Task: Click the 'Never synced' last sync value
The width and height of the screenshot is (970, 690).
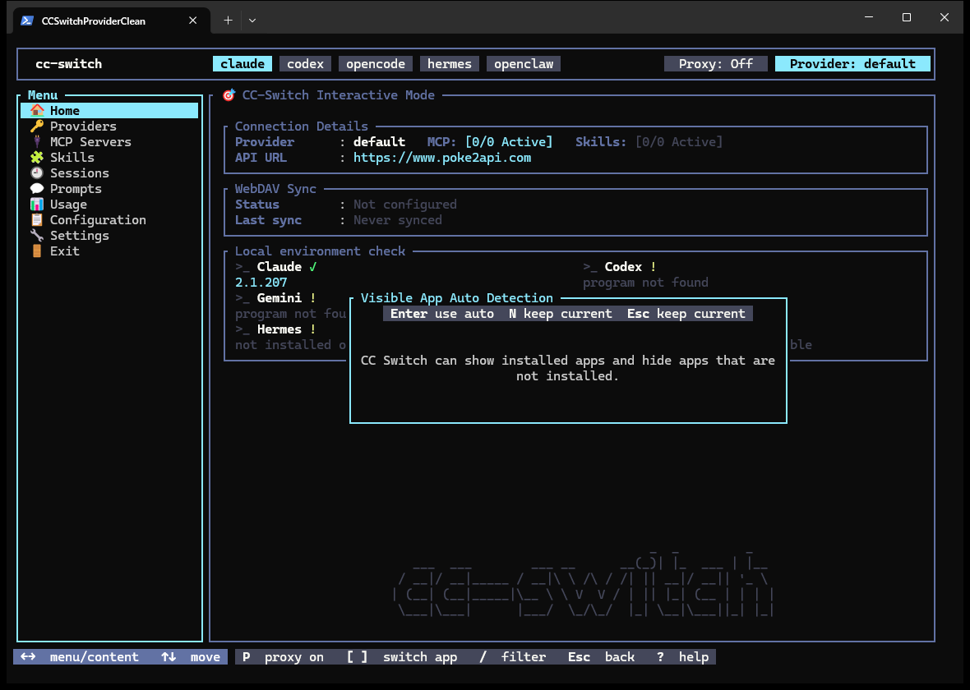Action: tap(398, 219)
